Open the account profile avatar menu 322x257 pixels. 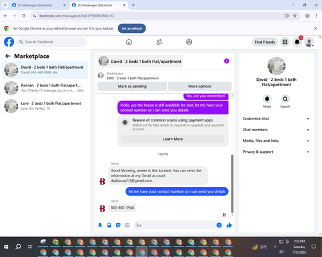[309, 42]
